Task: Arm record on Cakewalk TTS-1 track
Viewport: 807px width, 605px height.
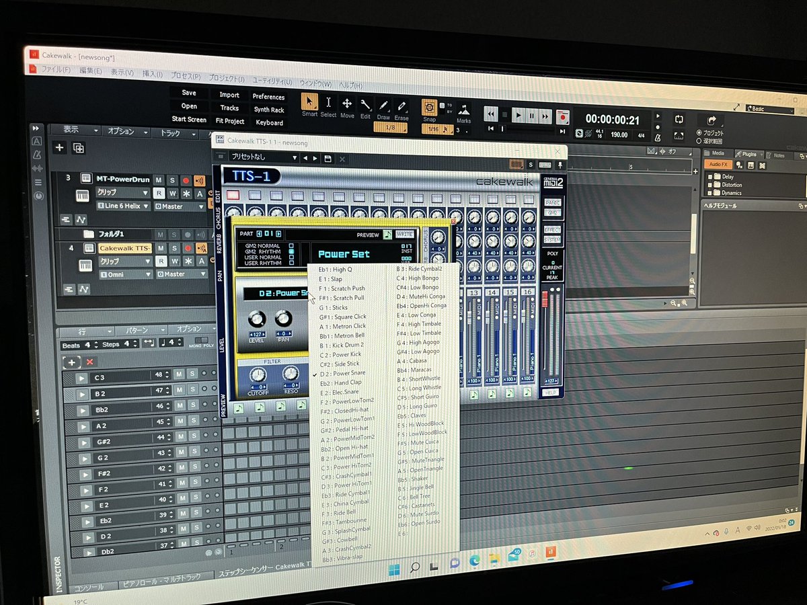Action: coord(186,248)
